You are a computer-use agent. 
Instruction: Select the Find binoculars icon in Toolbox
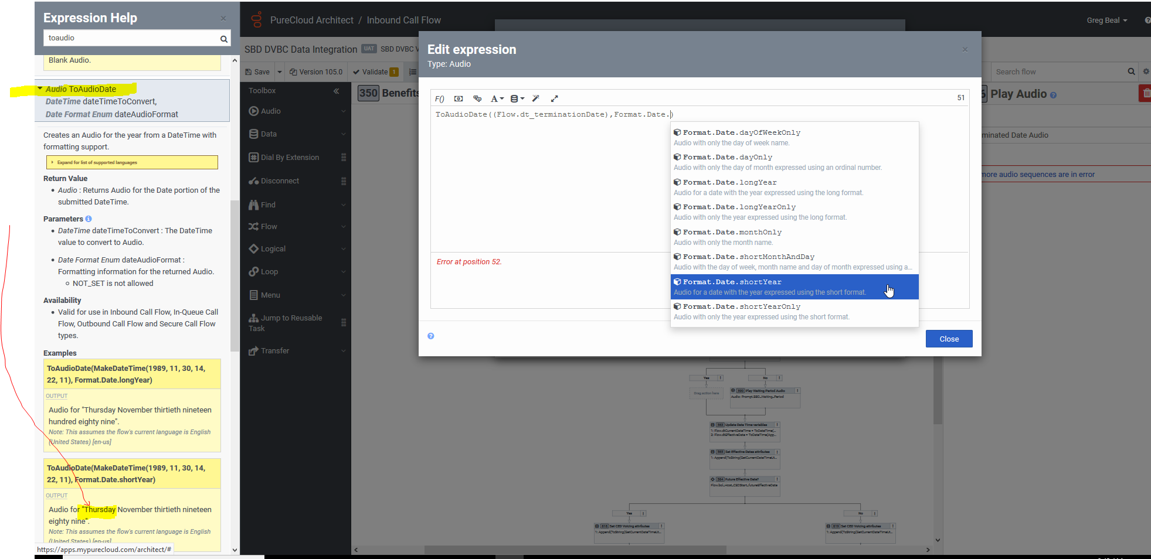[253, 204]
